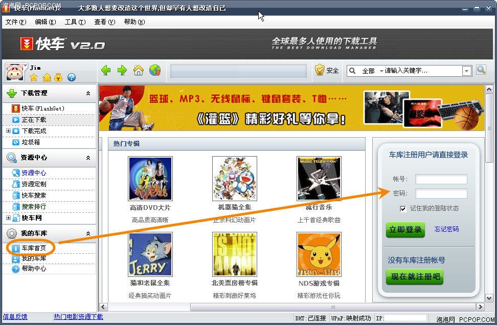The width and height of the screenshot is (497, 325).
Task: Click the address bar field
Action: pyautogui.click(x=238, y=71)
